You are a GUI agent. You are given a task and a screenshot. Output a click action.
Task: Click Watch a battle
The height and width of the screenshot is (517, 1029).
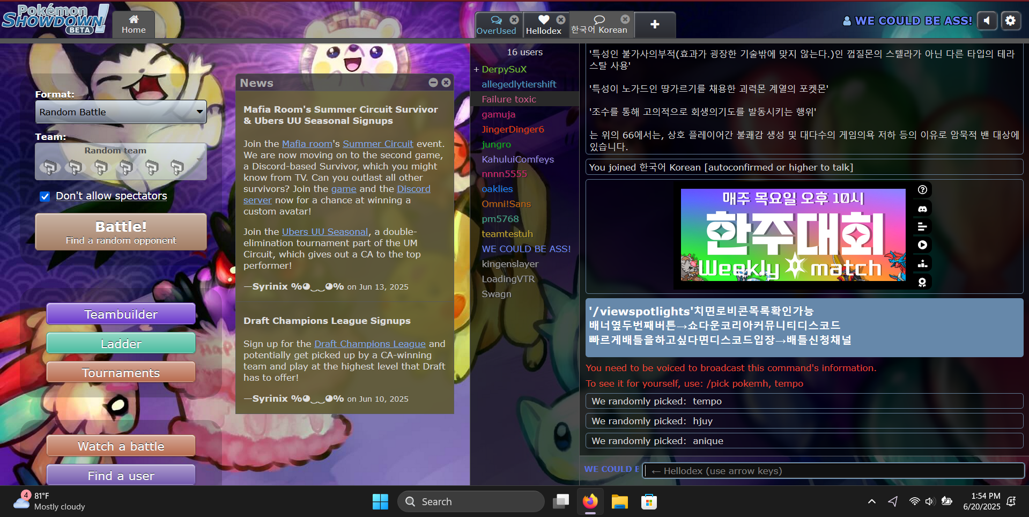pyautogui.click(x=121, y=446)
